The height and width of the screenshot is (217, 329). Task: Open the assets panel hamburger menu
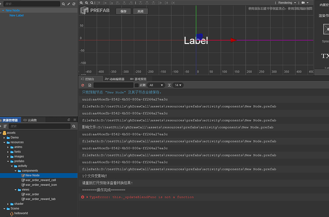[x=75, y=119]
